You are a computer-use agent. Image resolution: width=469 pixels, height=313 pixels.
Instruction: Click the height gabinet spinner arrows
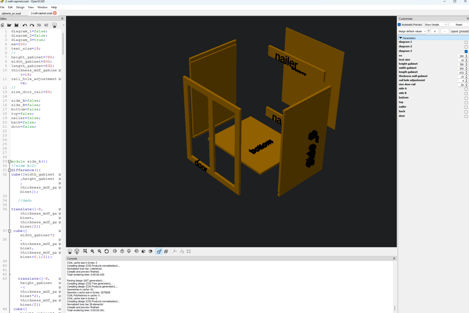click(466, 64)
